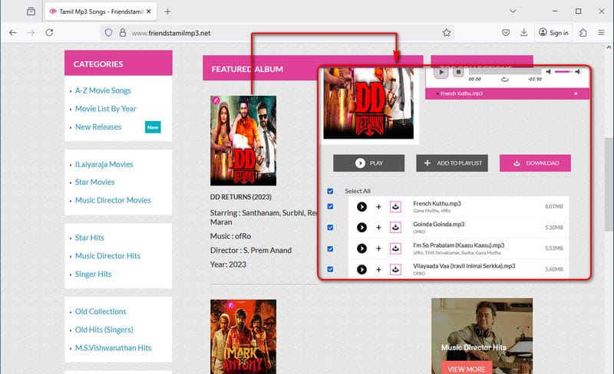The image size is (614, 374).
Task: Uncheck the Goinda Goinda.mp3 checkbox
Action: click(x=330, y=228)
